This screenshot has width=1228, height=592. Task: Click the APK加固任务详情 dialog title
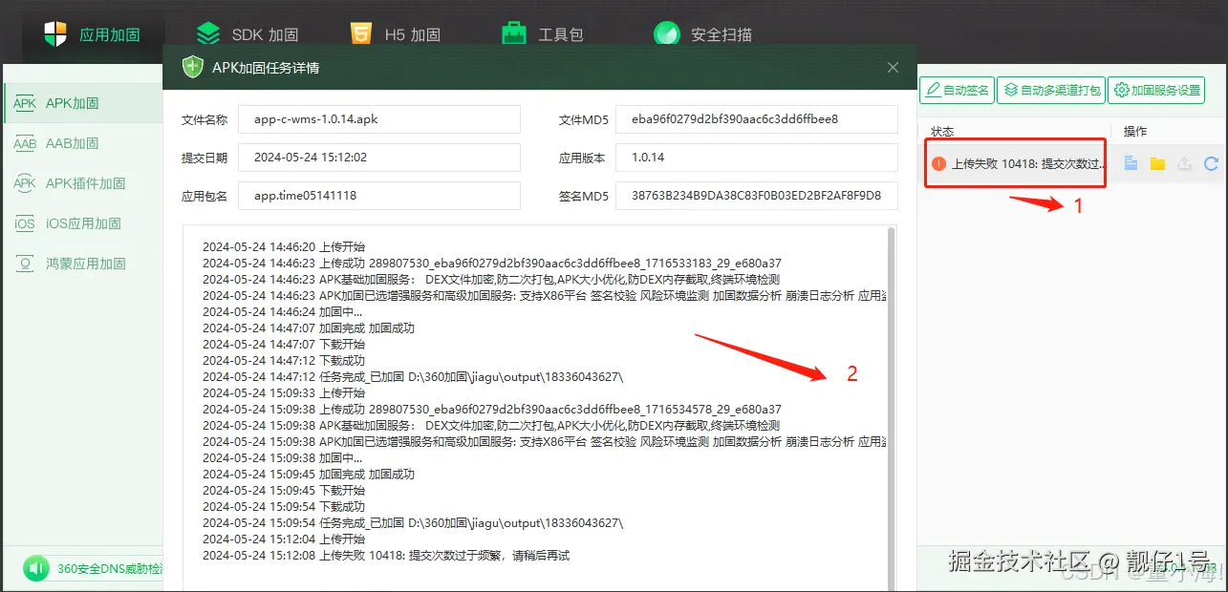(266, 68)
